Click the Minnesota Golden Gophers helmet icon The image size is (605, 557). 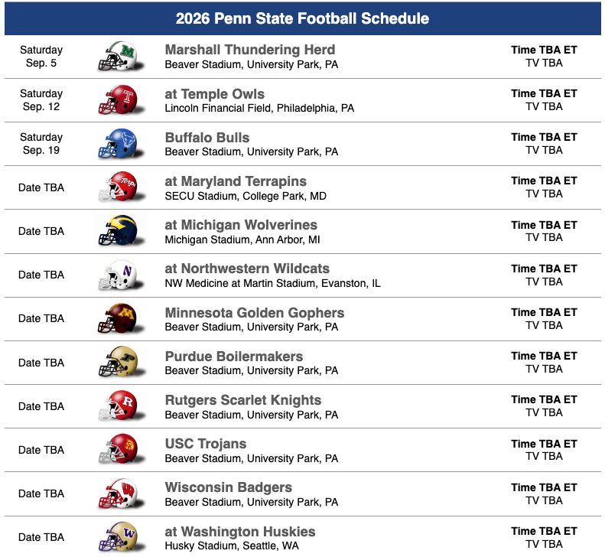(117, 318)
